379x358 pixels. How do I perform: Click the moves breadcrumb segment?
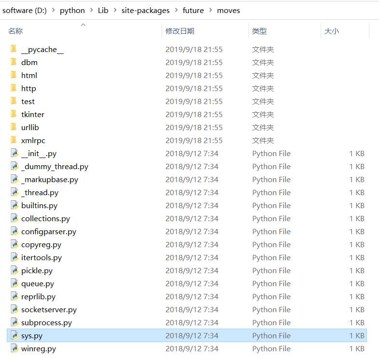click(x=229, y=11)
